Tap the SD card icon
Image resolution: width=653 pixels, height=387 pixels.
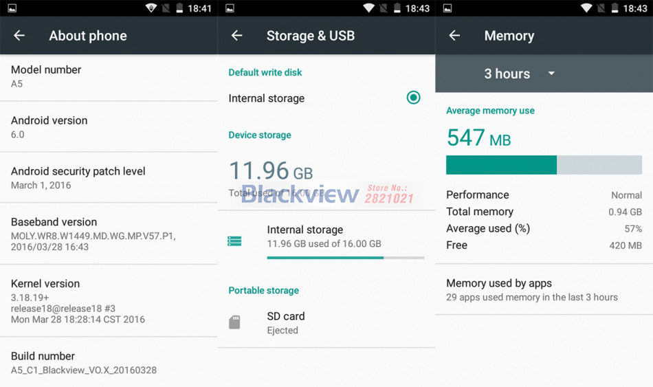pyautogui.click(x=234, y=322)
